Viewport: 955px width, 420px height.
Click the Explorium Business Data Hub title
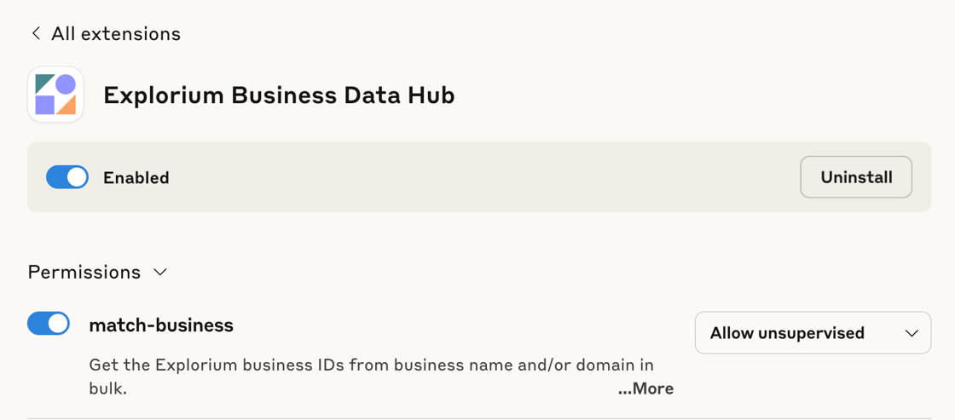[x=279, y=95]
